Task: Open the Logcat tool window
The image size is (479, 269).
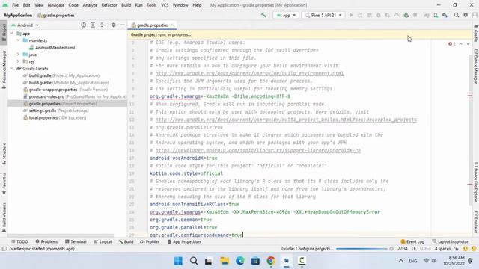Action: 103,241
